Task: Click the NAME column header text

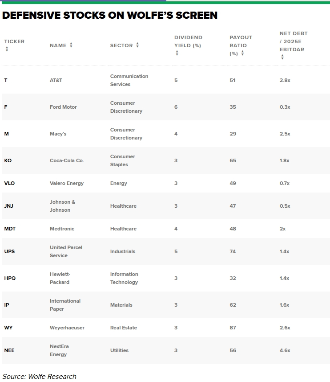Action: click(x=58, y=45)
